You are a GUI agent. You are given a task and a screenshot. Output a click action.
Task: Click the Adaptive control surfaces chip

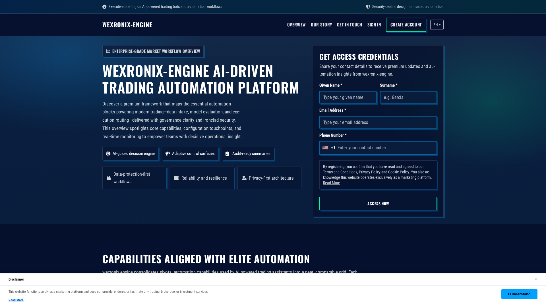click(x=190, y=153)
